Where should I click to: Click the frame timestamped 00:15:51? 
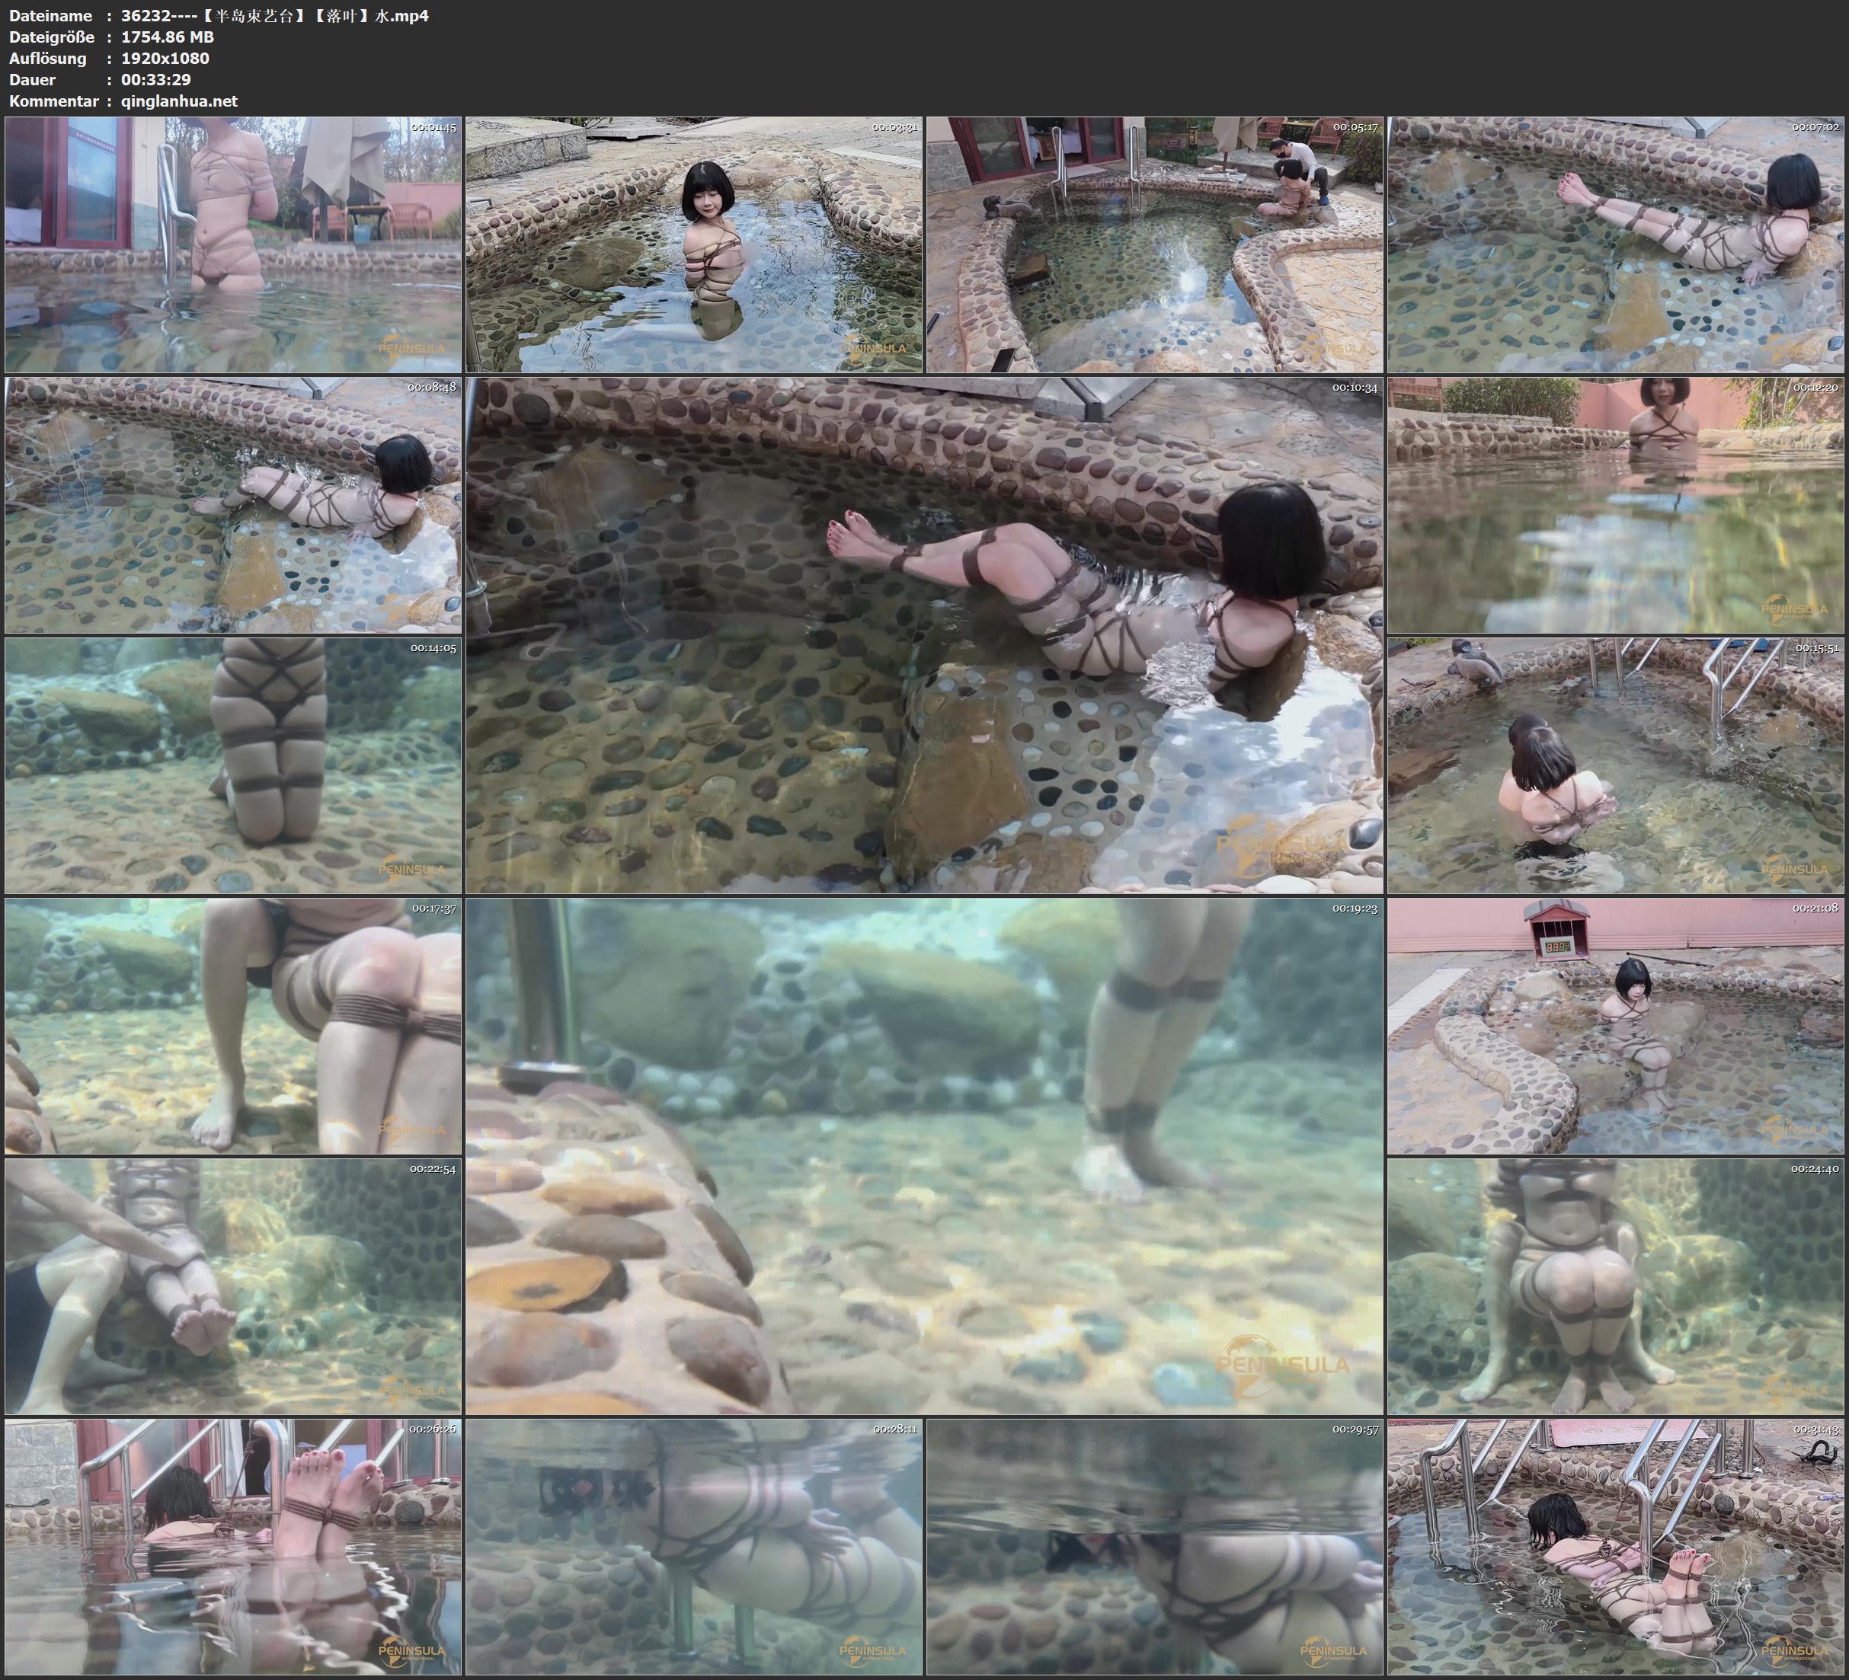1615,765
